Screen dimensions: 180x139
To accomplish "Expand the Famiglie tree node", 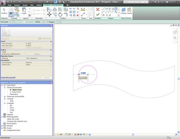I will [x=2, y=126].
